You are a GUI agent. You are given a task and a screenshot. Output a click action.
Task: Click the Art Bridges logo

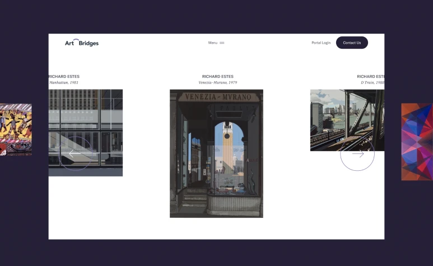82,43
